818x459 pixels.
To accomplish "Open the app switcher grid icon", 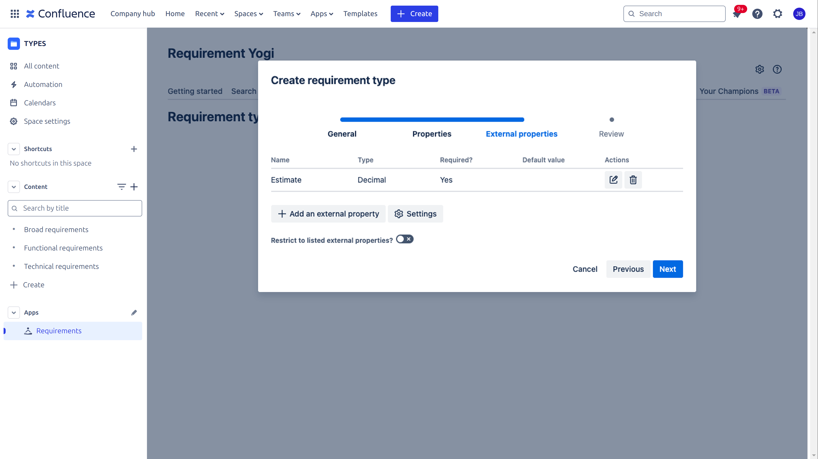I will [15, 14].
